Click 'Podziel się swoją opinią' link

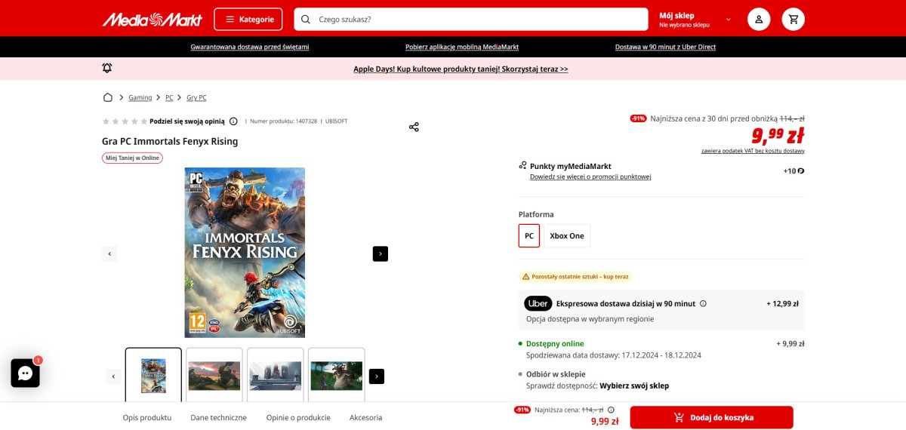click(187, 121)
